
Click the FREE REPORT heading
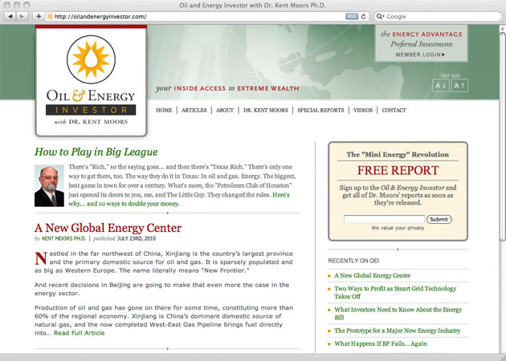[x=398, y=170]
